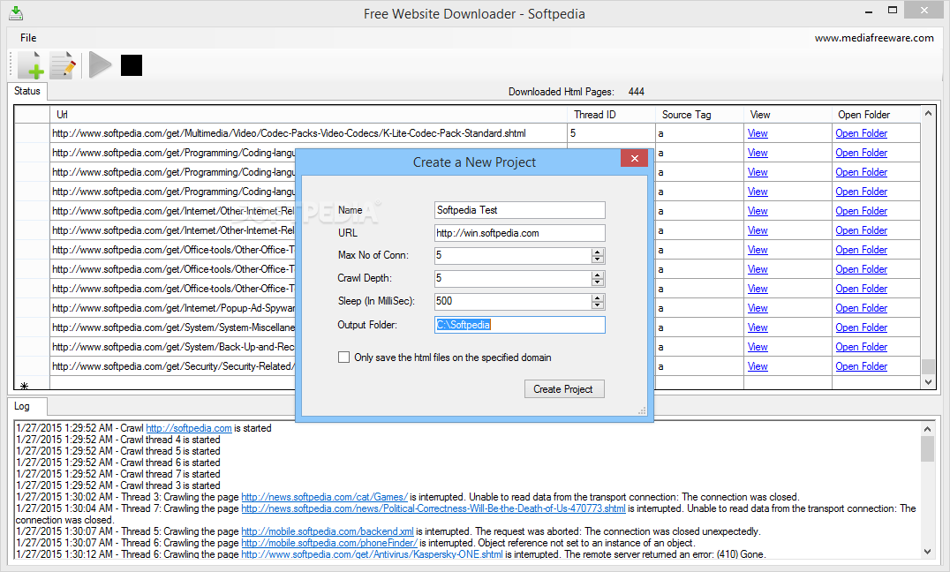Click the Sleep value field showing 500

[x=513, y=301]
